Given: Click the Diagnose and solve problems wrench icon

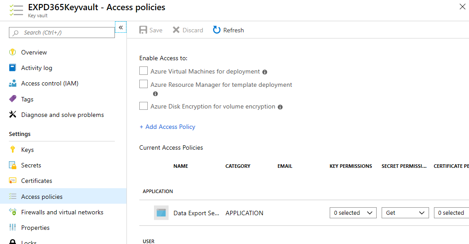Looking at the screenshot, I should click(12, 115).
